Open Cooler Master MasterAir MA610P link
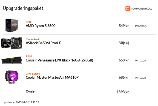This screenshot has width=158, height=106. (52, 77)
